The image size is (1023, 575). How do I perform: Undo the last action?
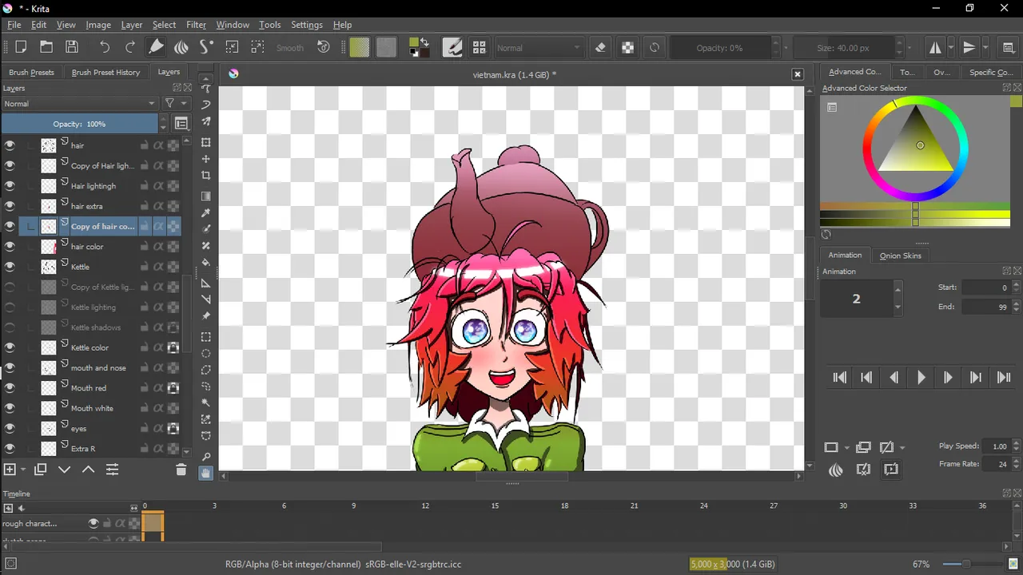pos(105,47)
